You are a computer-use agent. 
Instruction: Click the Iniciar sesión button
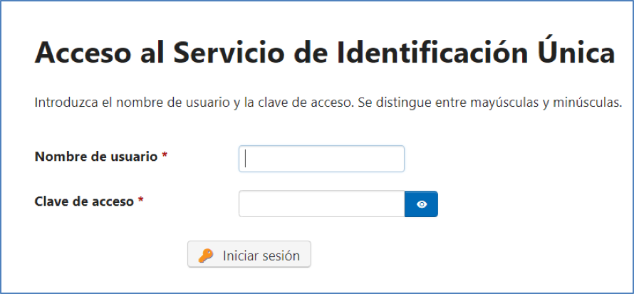pos(249,254)
